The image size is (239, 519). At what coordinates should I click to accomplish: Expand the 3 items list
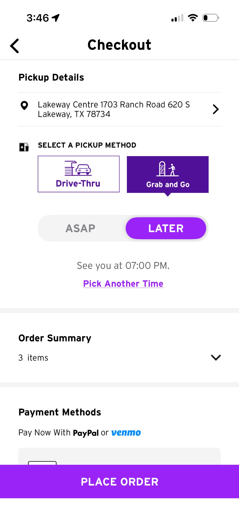coord(33,358)
